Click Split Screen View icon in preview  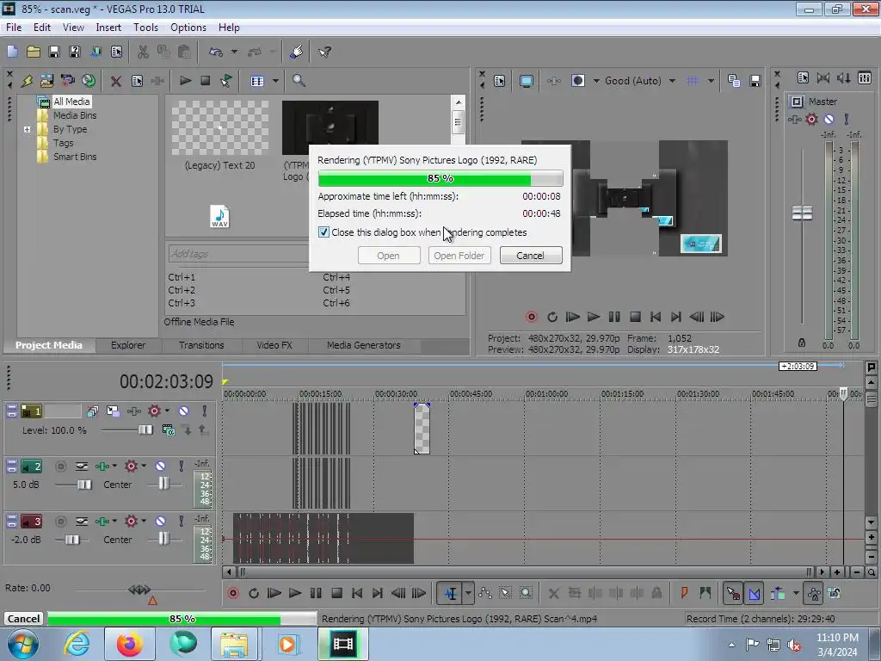coord(577,81)
